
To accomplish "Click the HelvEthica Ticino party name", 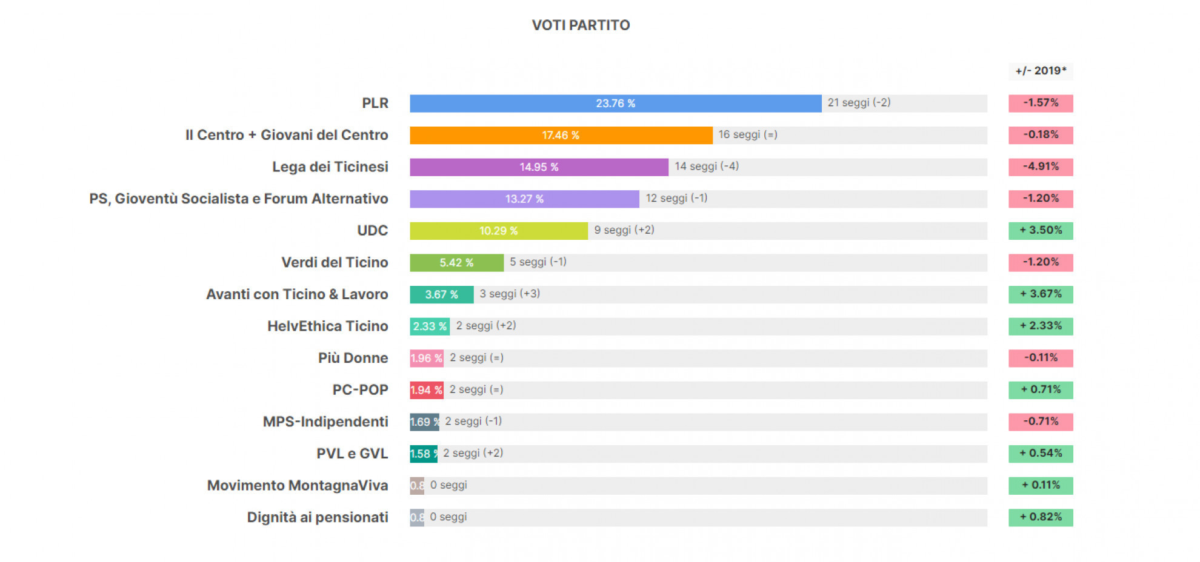I will (327, 326).
